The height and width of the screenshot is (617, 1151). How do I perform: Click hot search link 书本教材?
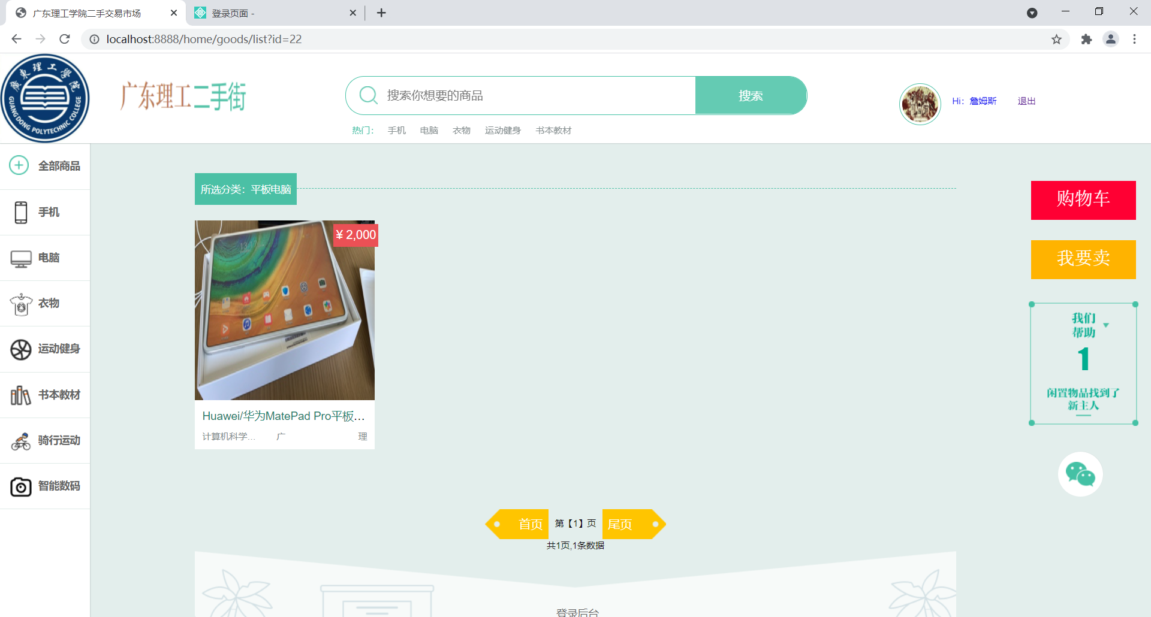553,131
